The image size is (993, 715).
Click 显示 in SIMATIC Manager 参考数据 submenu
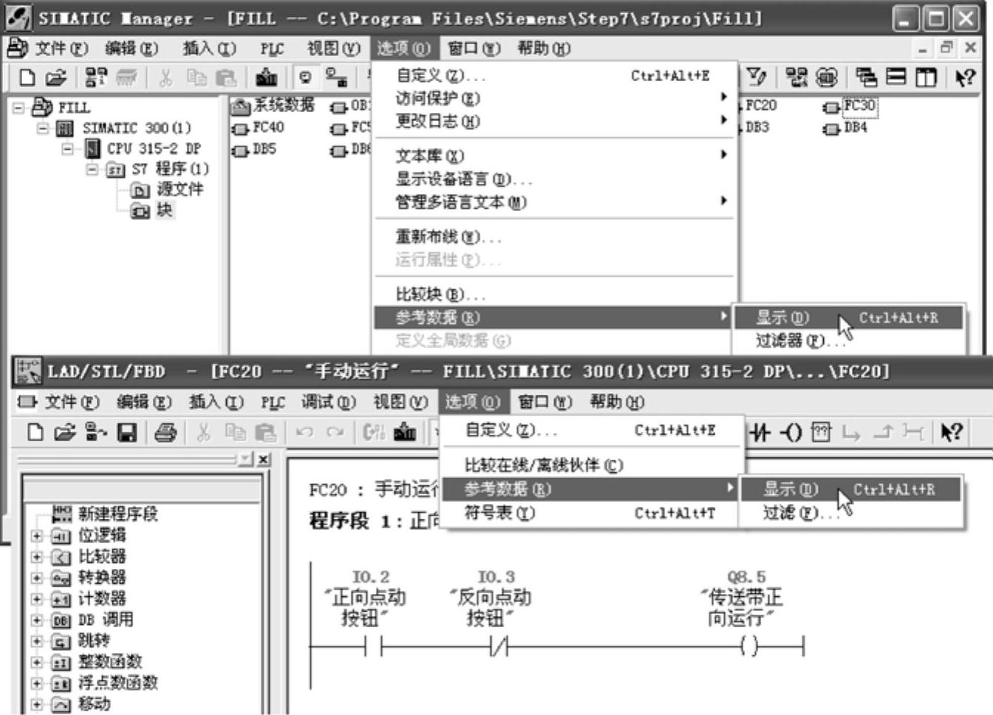pos(848,318)
